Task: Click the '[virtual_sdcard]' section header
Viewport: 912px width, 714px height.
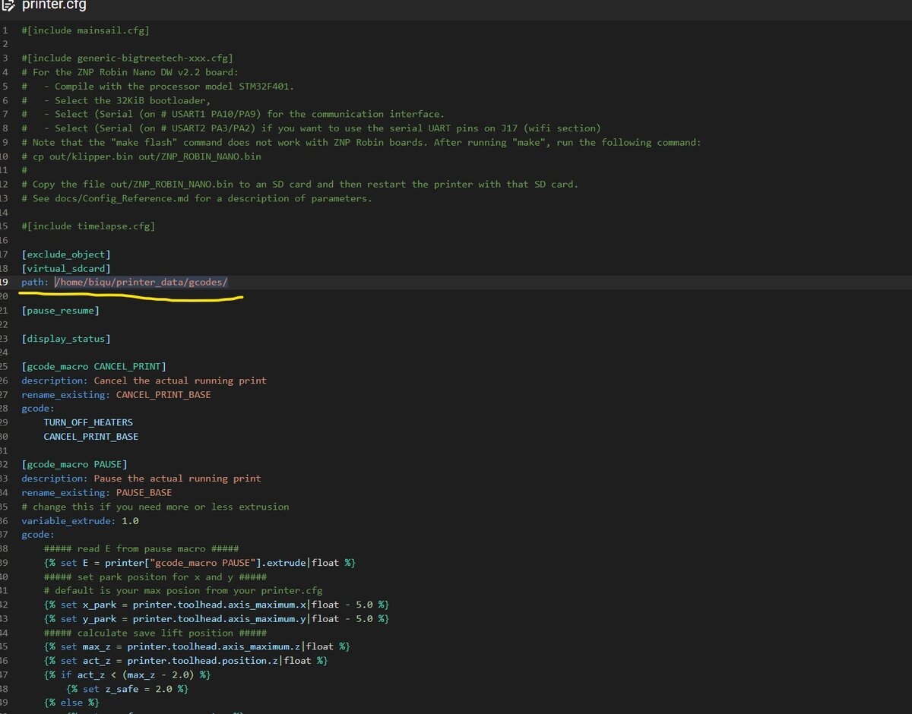Action: coord(65,268)
